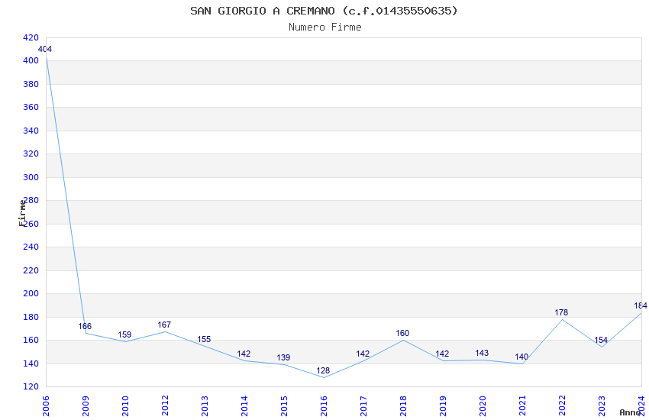Select the 140 data label above 2021

click(x=521, y=357)
